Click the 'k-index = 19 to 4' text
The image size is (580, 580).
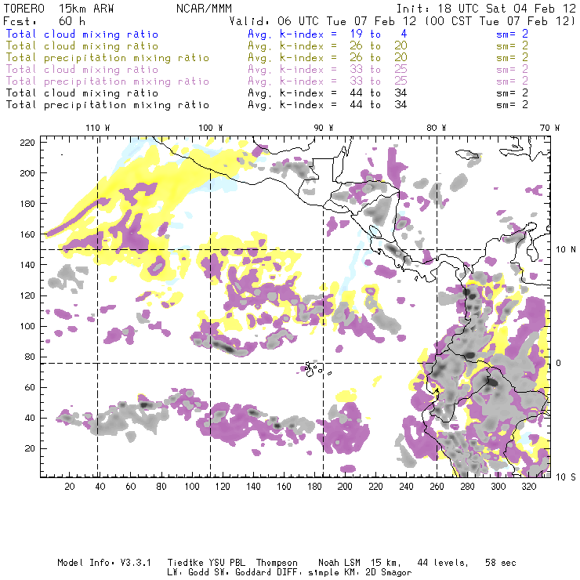click(x=315, y=34)
